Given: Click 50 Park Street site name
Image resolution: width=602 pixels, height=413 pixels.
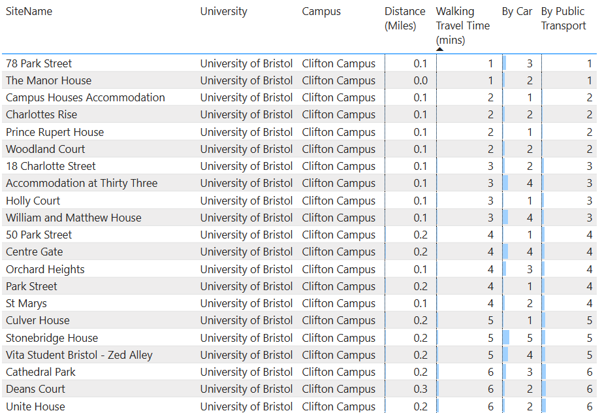Looking at the screenshot, I should click(x=39, y=235).
